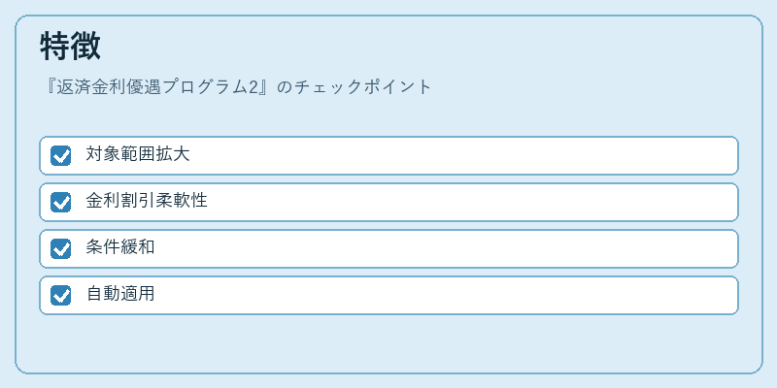Click the white checkmark icon beside 対象範囲拡大
Image resolution: width=777 pixels, height=388 pixels.
tap(60, 155)
